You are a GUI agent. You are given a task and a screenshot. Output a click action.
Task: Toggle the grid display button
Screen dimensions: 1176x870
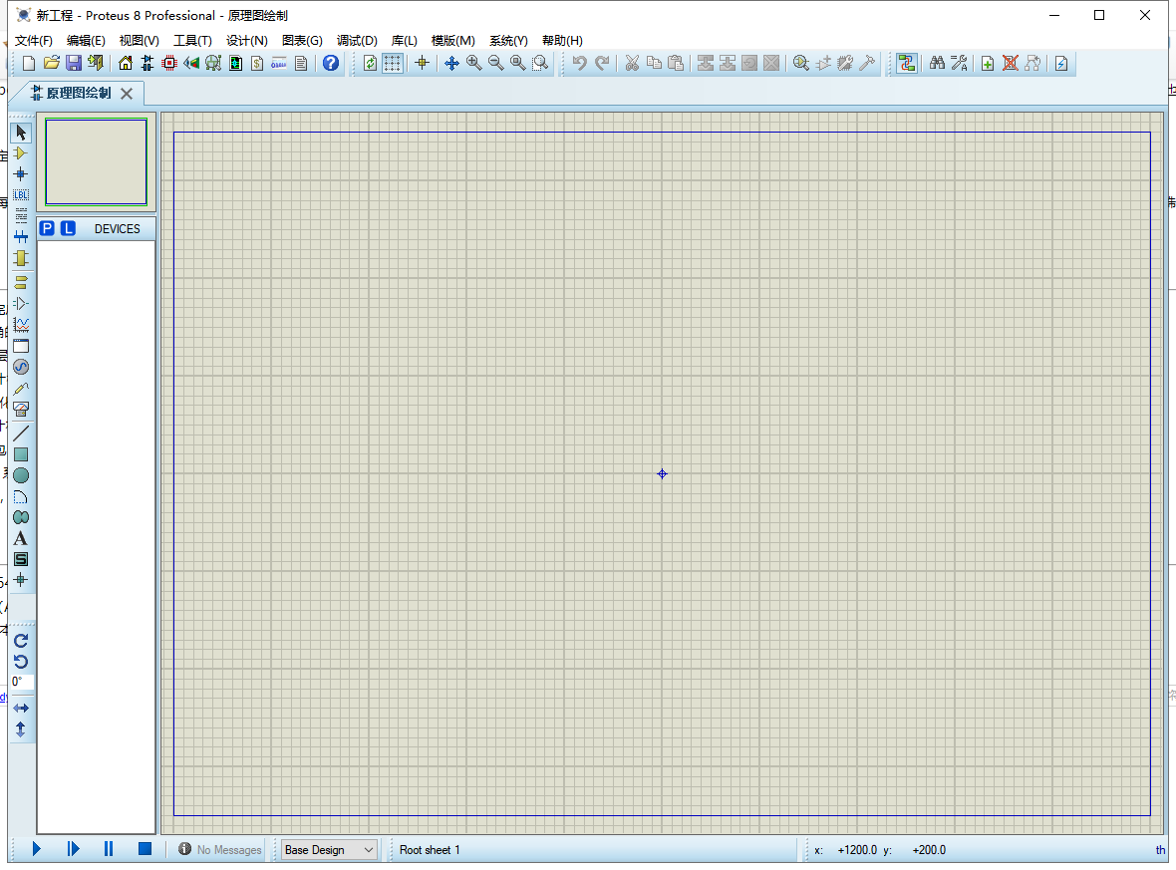pos(393,63)
